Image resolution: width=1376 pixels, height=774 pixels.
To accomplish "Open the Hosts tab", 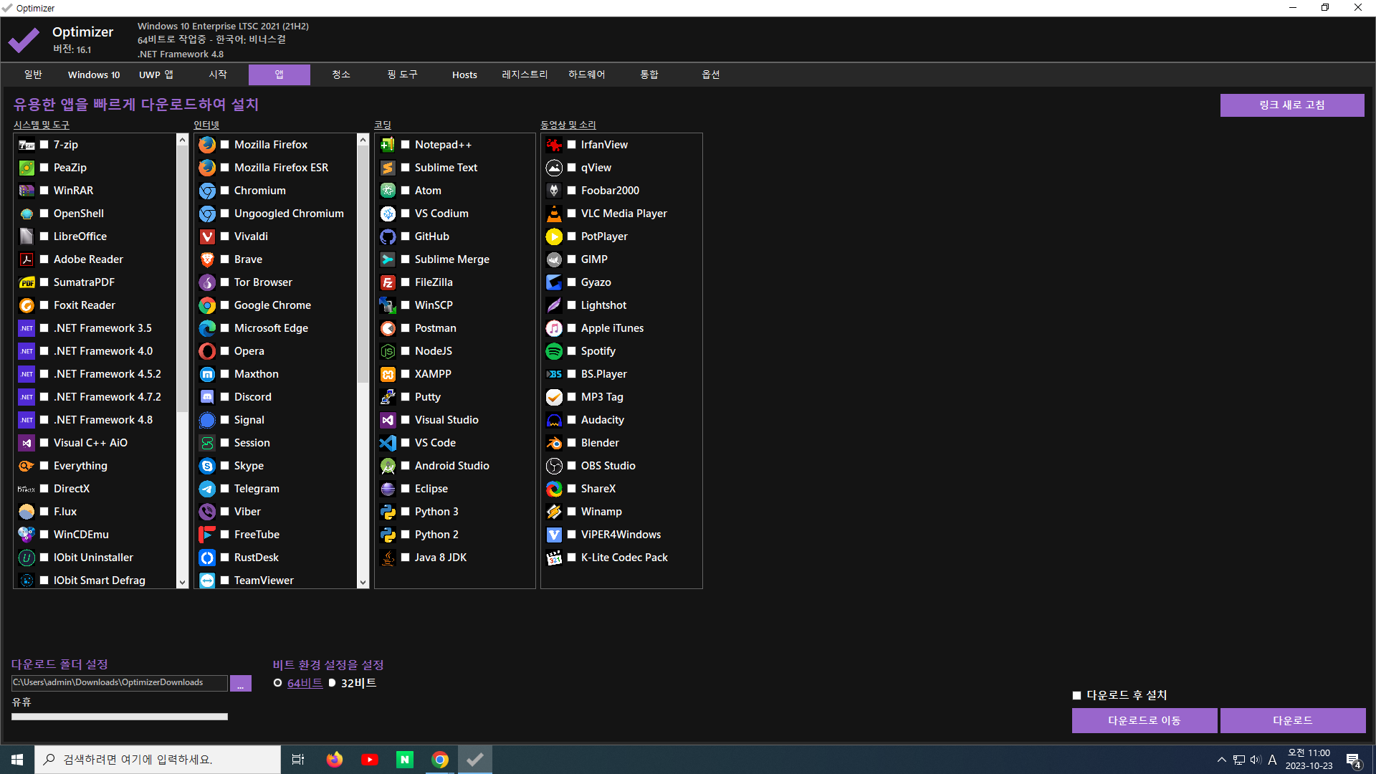I will 464,75.
